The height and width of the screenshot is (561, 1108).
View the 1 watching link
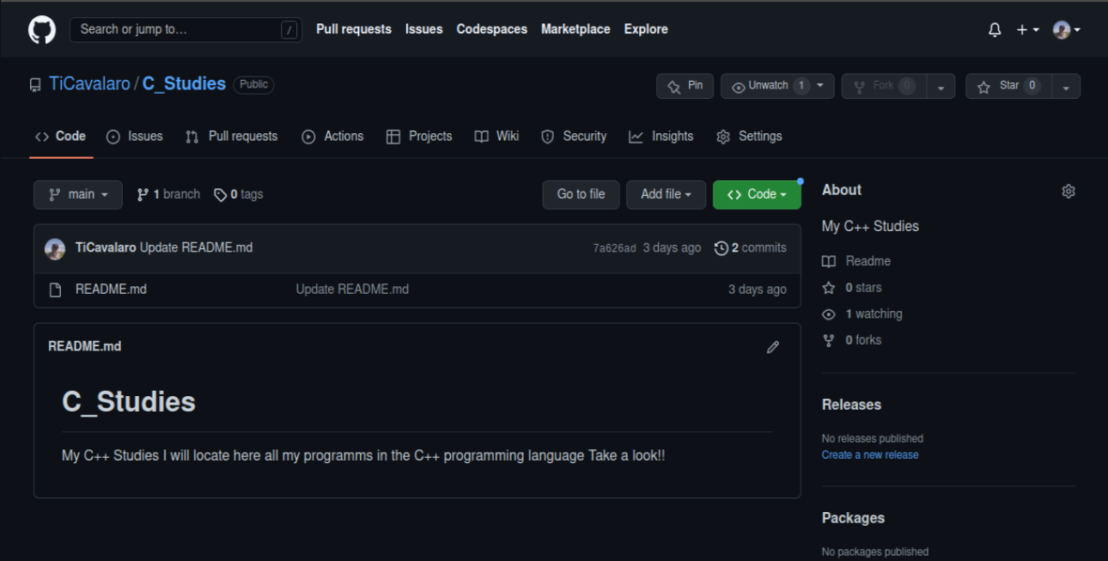tap(874, 314)
